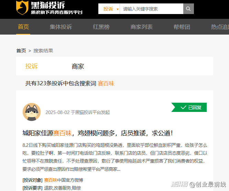The width and height of the screenshot is (229, 191).
Task: Switch to the 商家 results tab
Action: point(78,66)
